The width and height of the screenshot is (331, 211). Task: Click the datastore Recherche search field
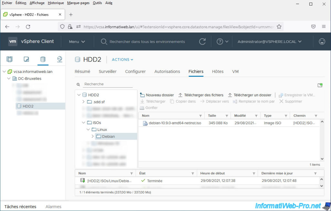coord(108,84)
